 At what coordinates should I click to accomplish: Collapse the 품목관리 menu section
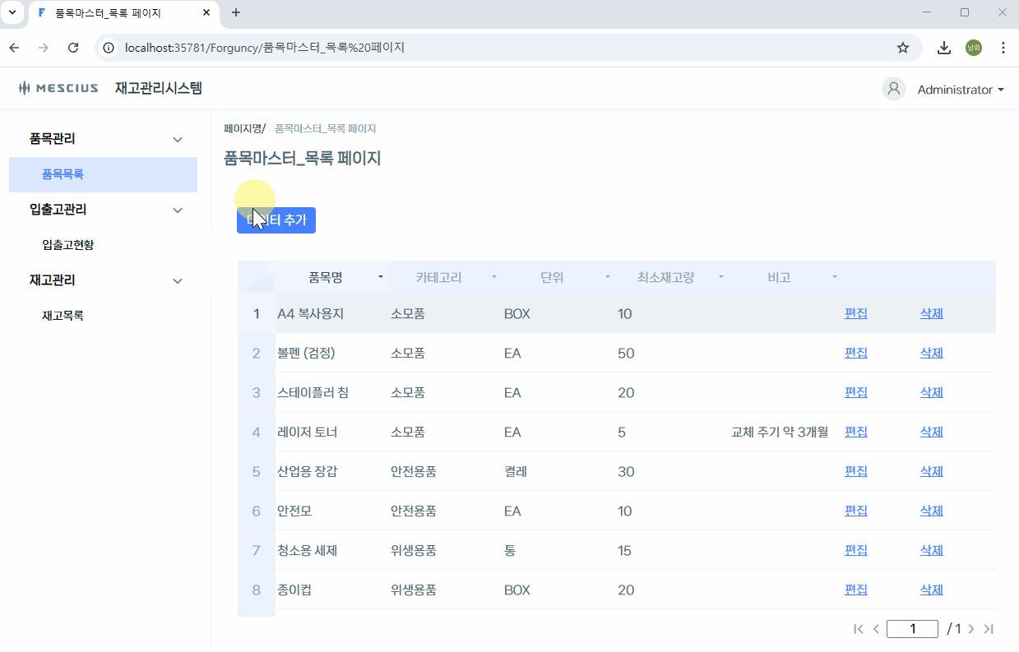point(177,139)
